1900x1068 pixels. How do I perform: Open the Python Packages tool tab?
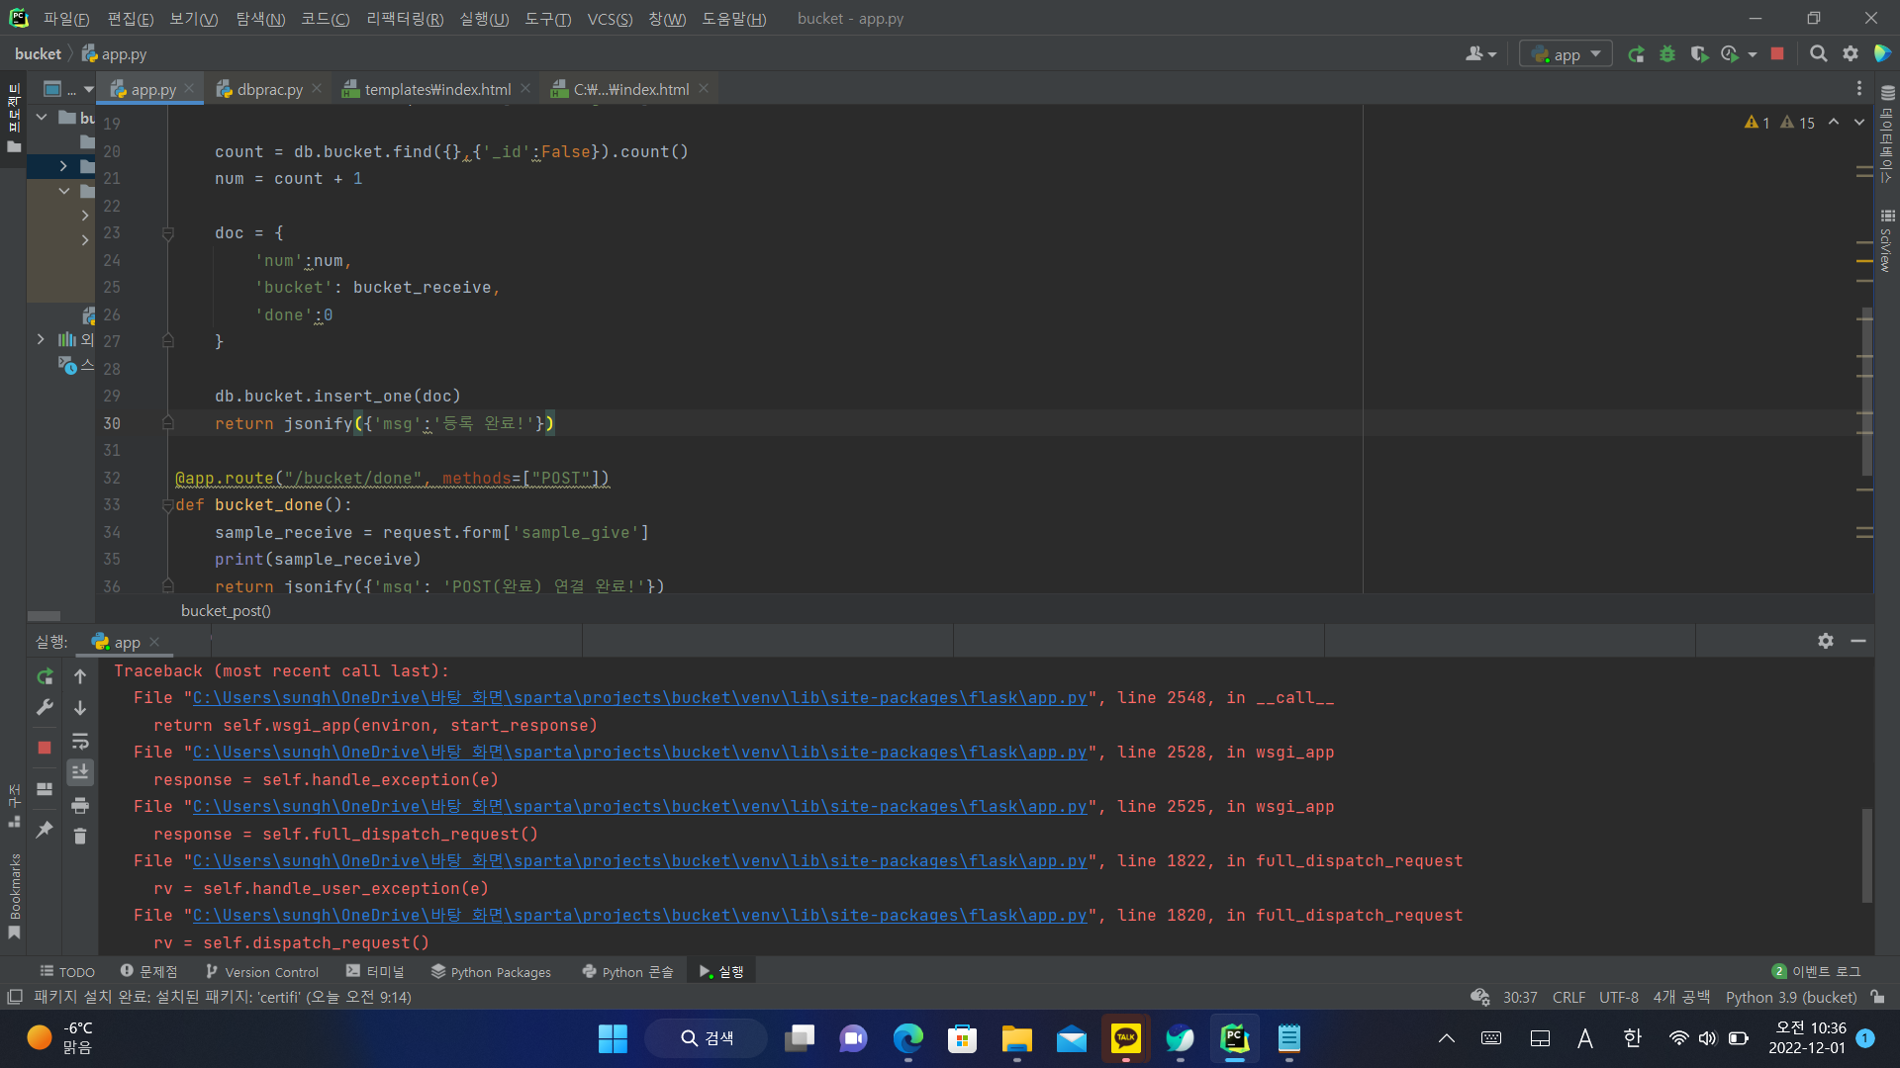point(491,972)
